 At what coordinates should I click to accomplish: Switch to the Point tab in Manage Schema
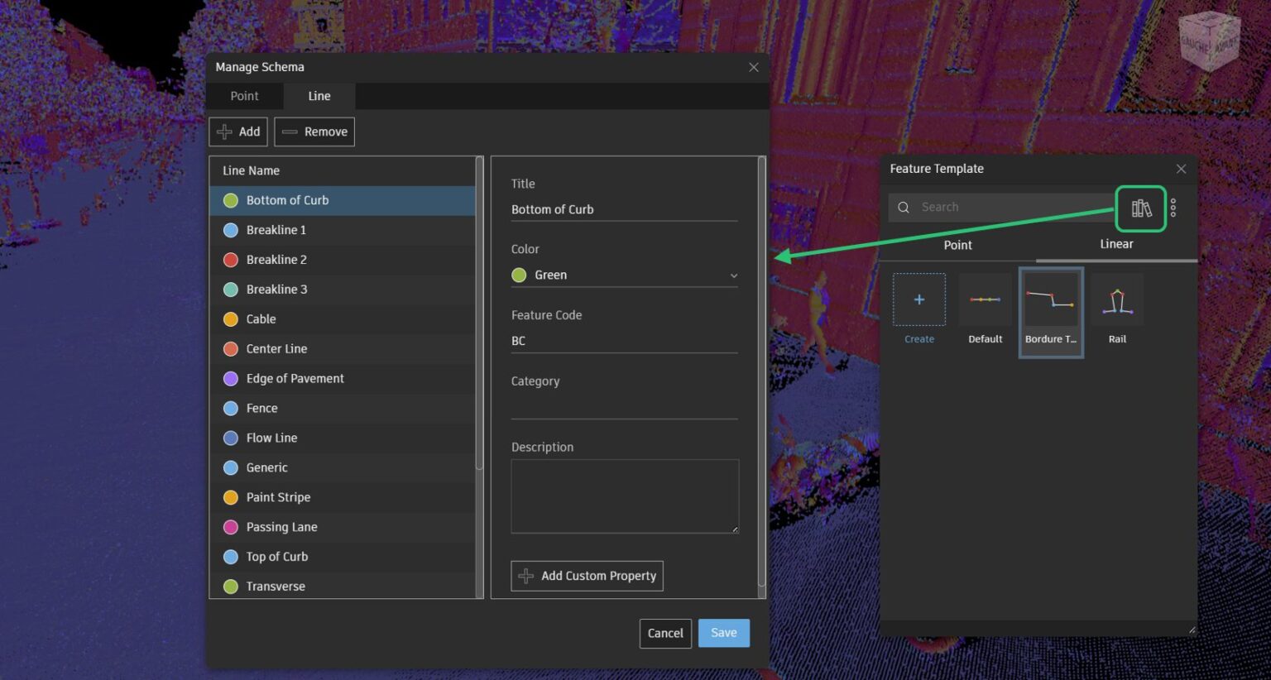click(x=244, y=96)
